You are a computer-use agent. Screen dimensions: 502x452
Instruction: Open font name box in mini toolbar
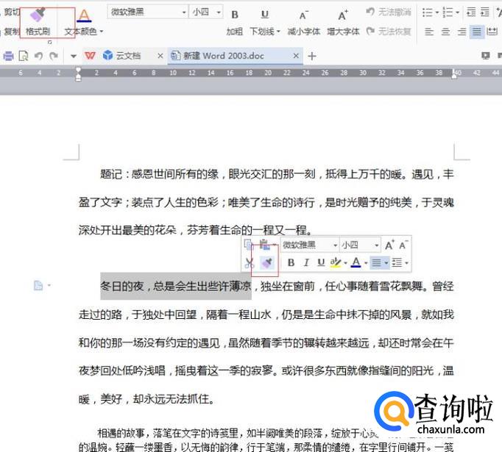coord(310,245)
